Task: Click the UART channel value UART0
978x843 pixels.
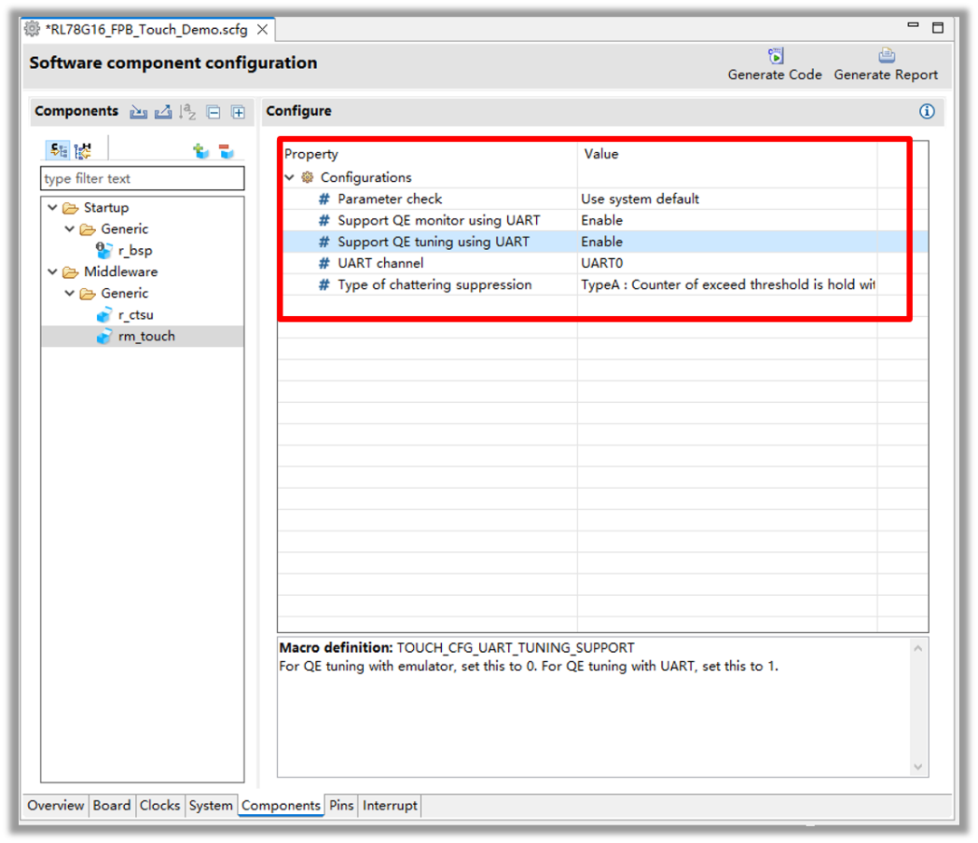Action: click(x=602, y=263)
